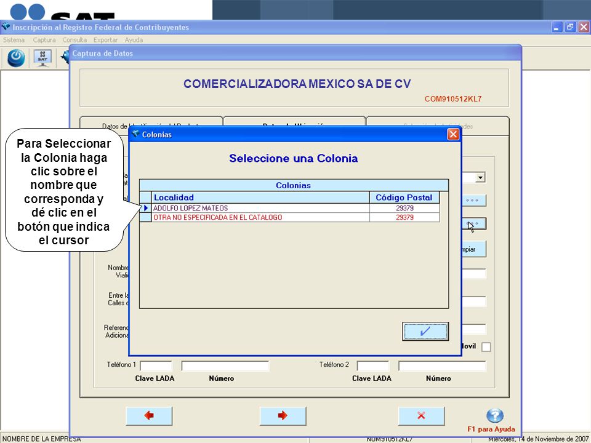Viewport: 591px width, 443px height.
Task: Click the F1 para Ayuda label
Action: 491,429
